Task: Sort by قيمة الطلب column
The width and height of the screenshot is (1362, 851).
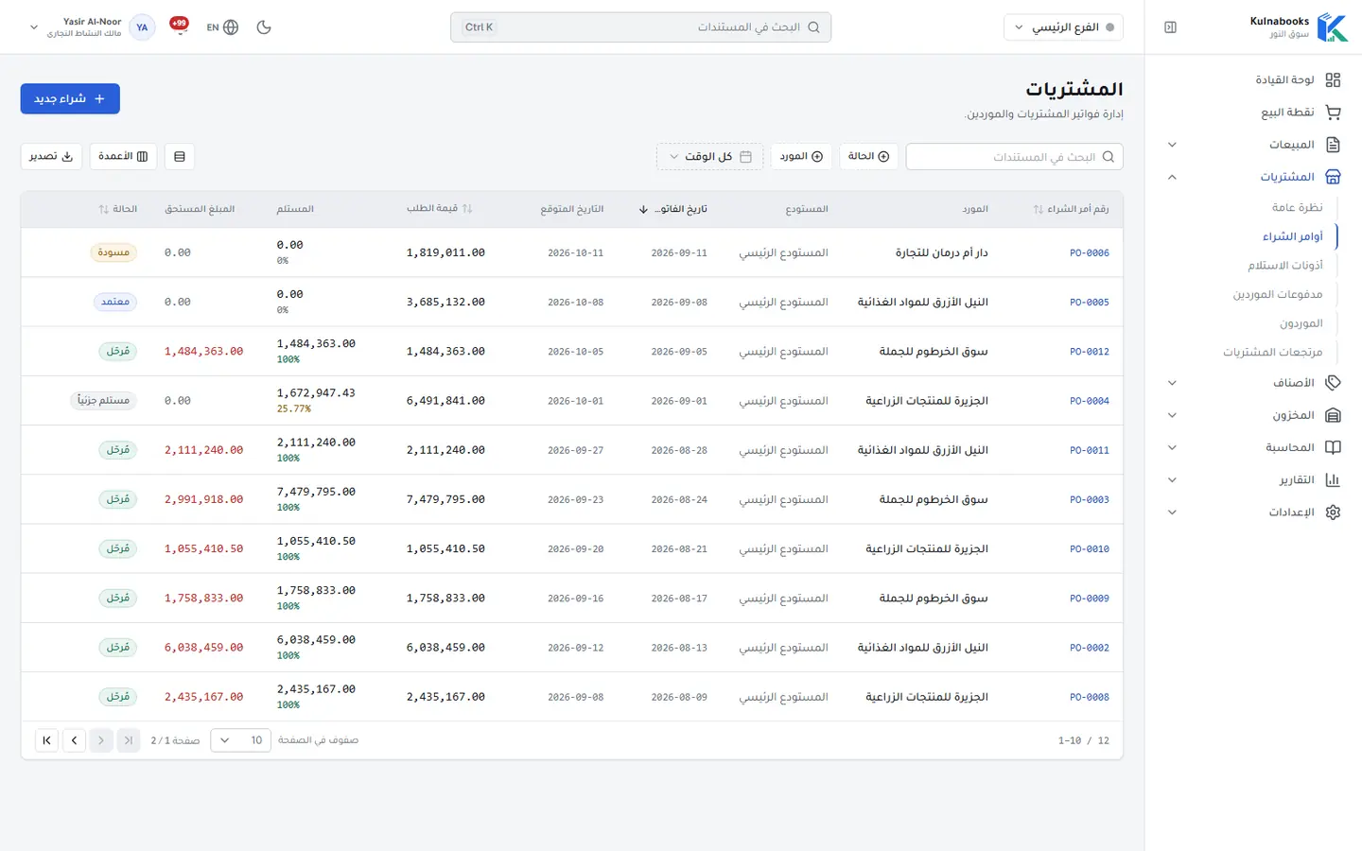Action: pos(440,209)
